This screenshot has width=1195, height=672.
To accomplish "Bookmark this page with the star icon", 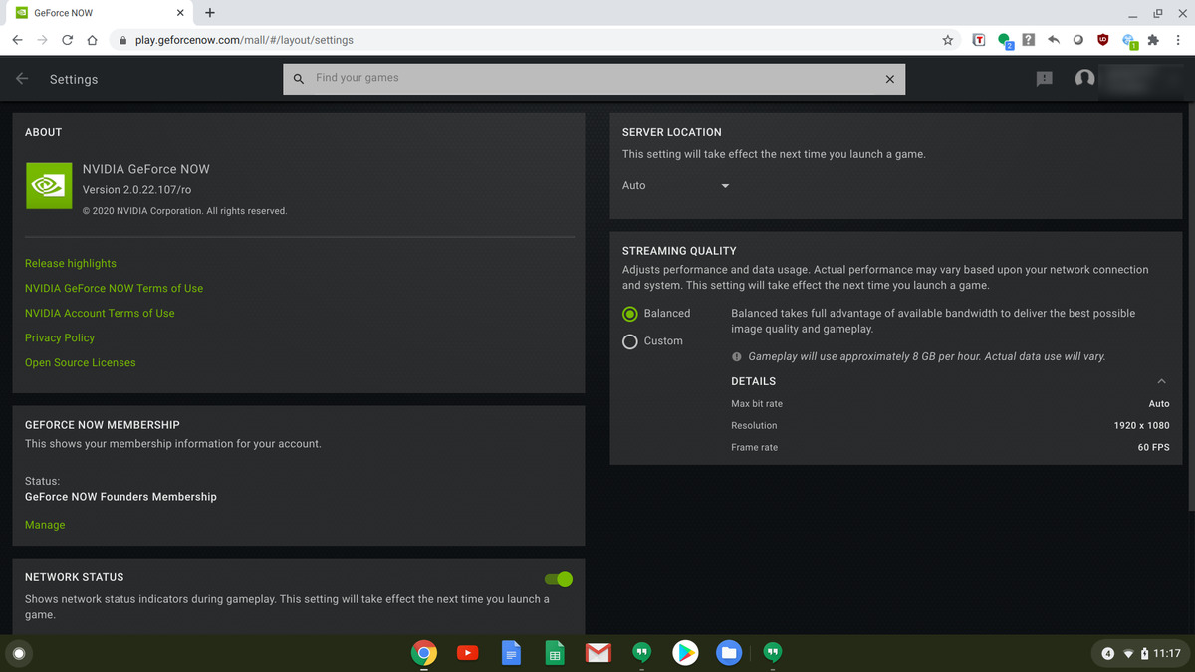I will 948,40.
